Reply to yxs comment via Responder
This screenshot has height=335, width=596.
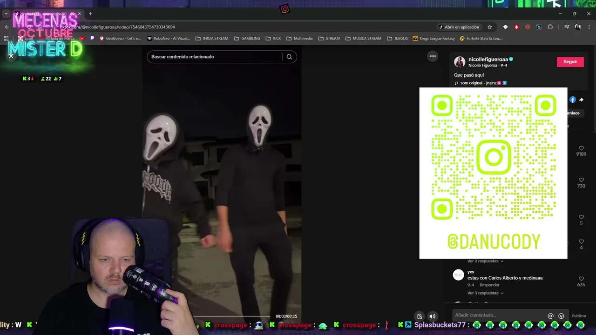[489, 285]
